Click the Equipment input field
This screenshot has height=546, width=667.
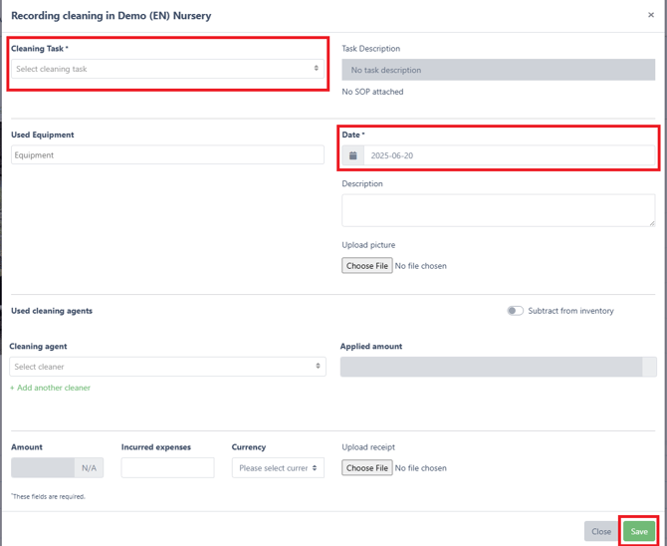point(167,155)
